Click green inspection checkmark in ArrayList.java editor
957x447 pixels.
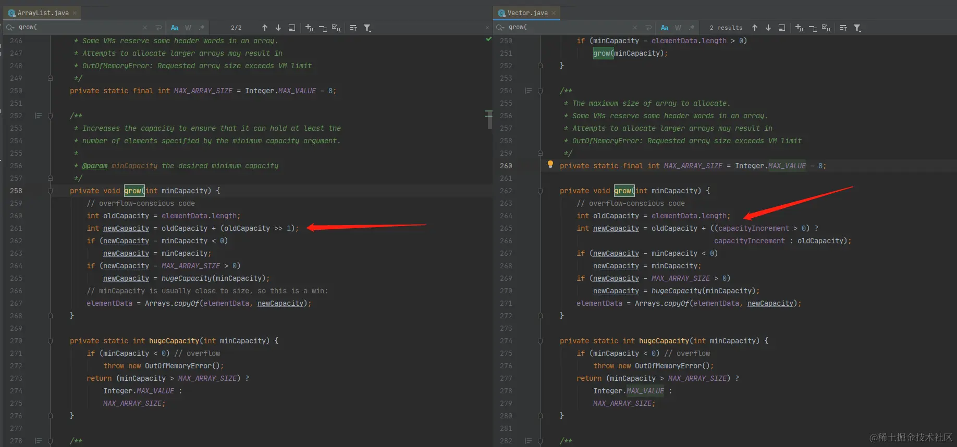(488, 39)
